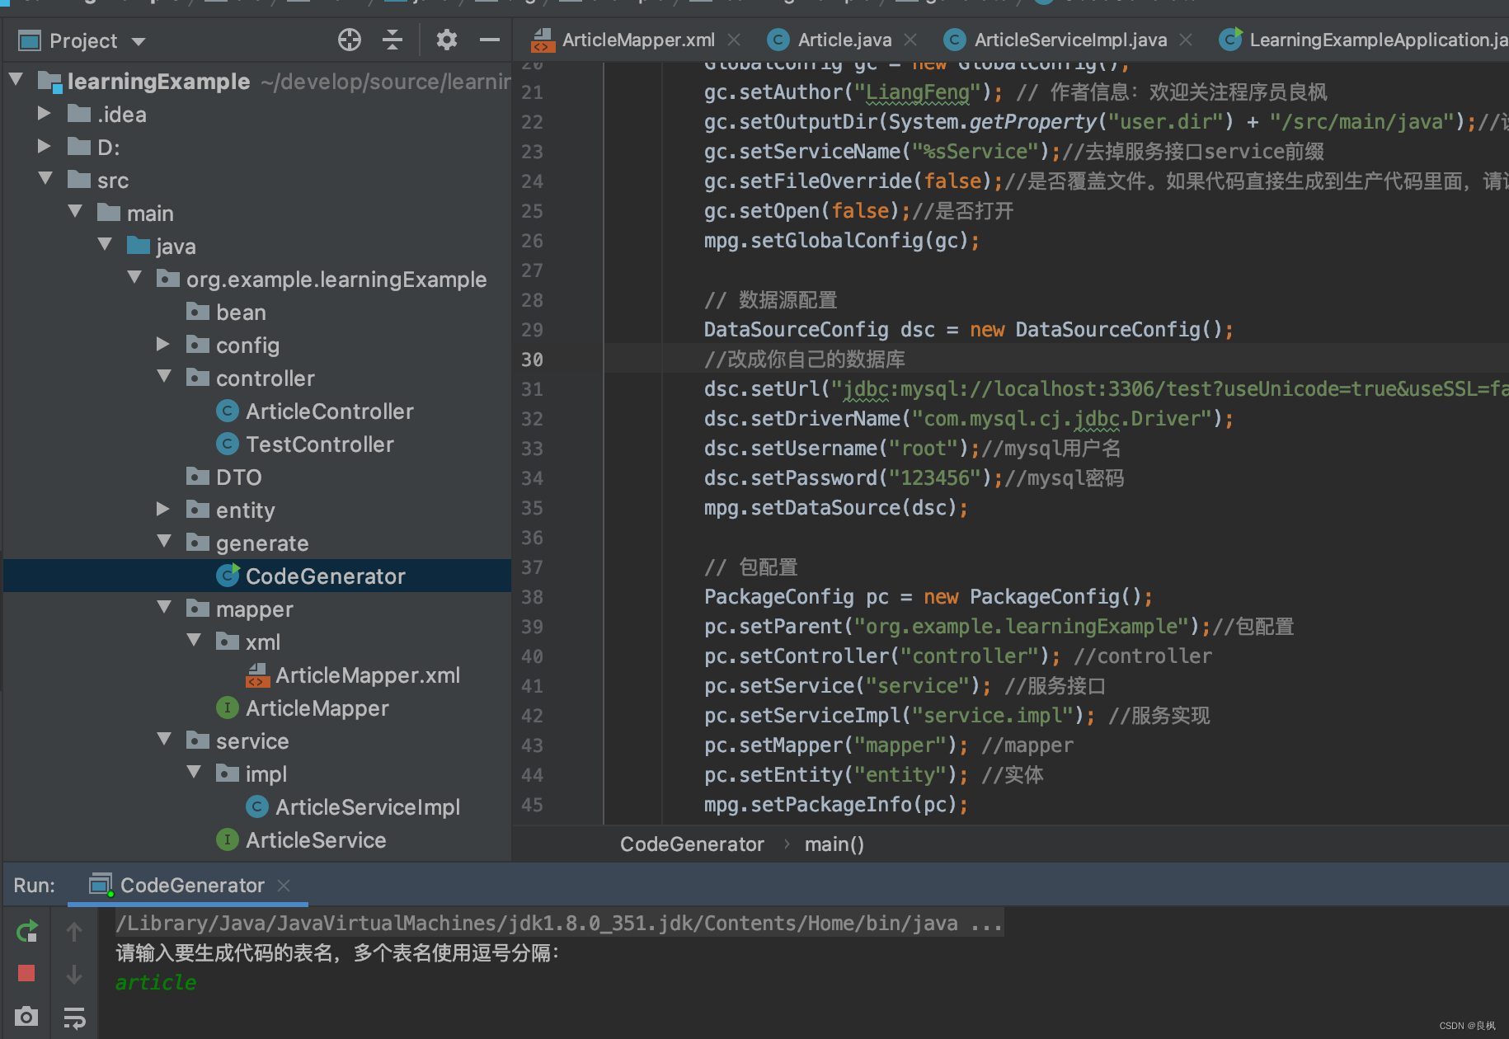Image resolution: width=1509 pixels, height=1039 pixels.
Task: Click the locate/select opened file target icon
Action: (350, 40)
